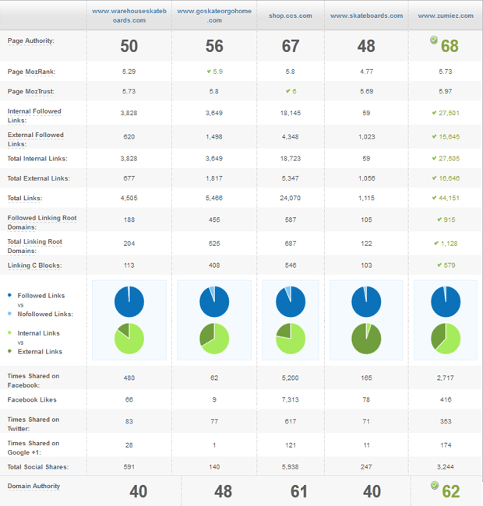
Task: Click the checkmark beside 1,128 total root domains
Action: (436, 244)
